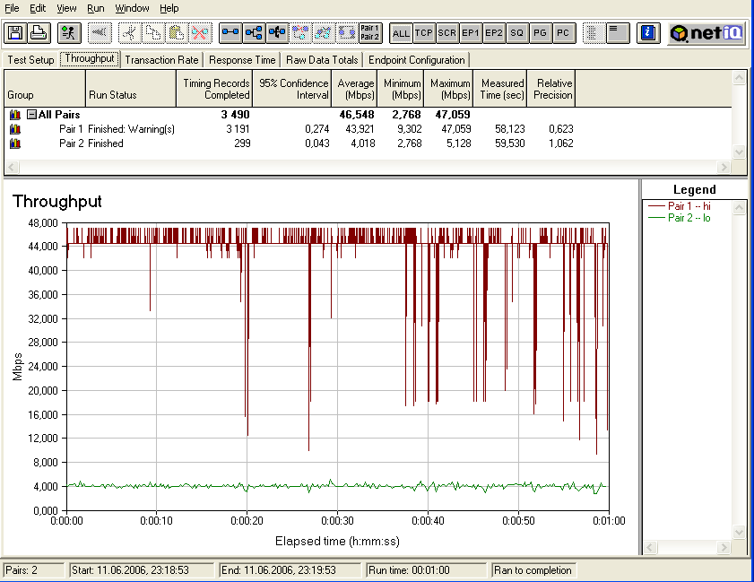Click the Average (Mbps) column header
The image size is (754, 582).
(356, 89)
